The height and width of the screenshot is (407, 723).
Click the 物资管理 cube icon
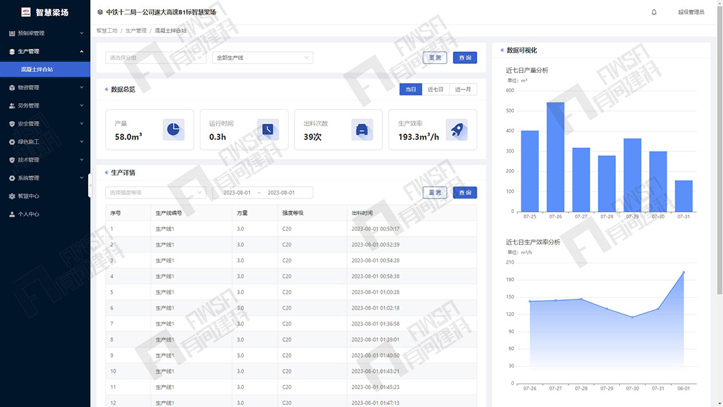(x=12, y=87)
